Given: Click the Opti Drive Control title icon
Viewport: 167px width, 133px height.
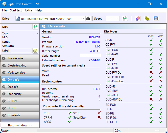Looking at the screenshot, I should pos(4,4).
